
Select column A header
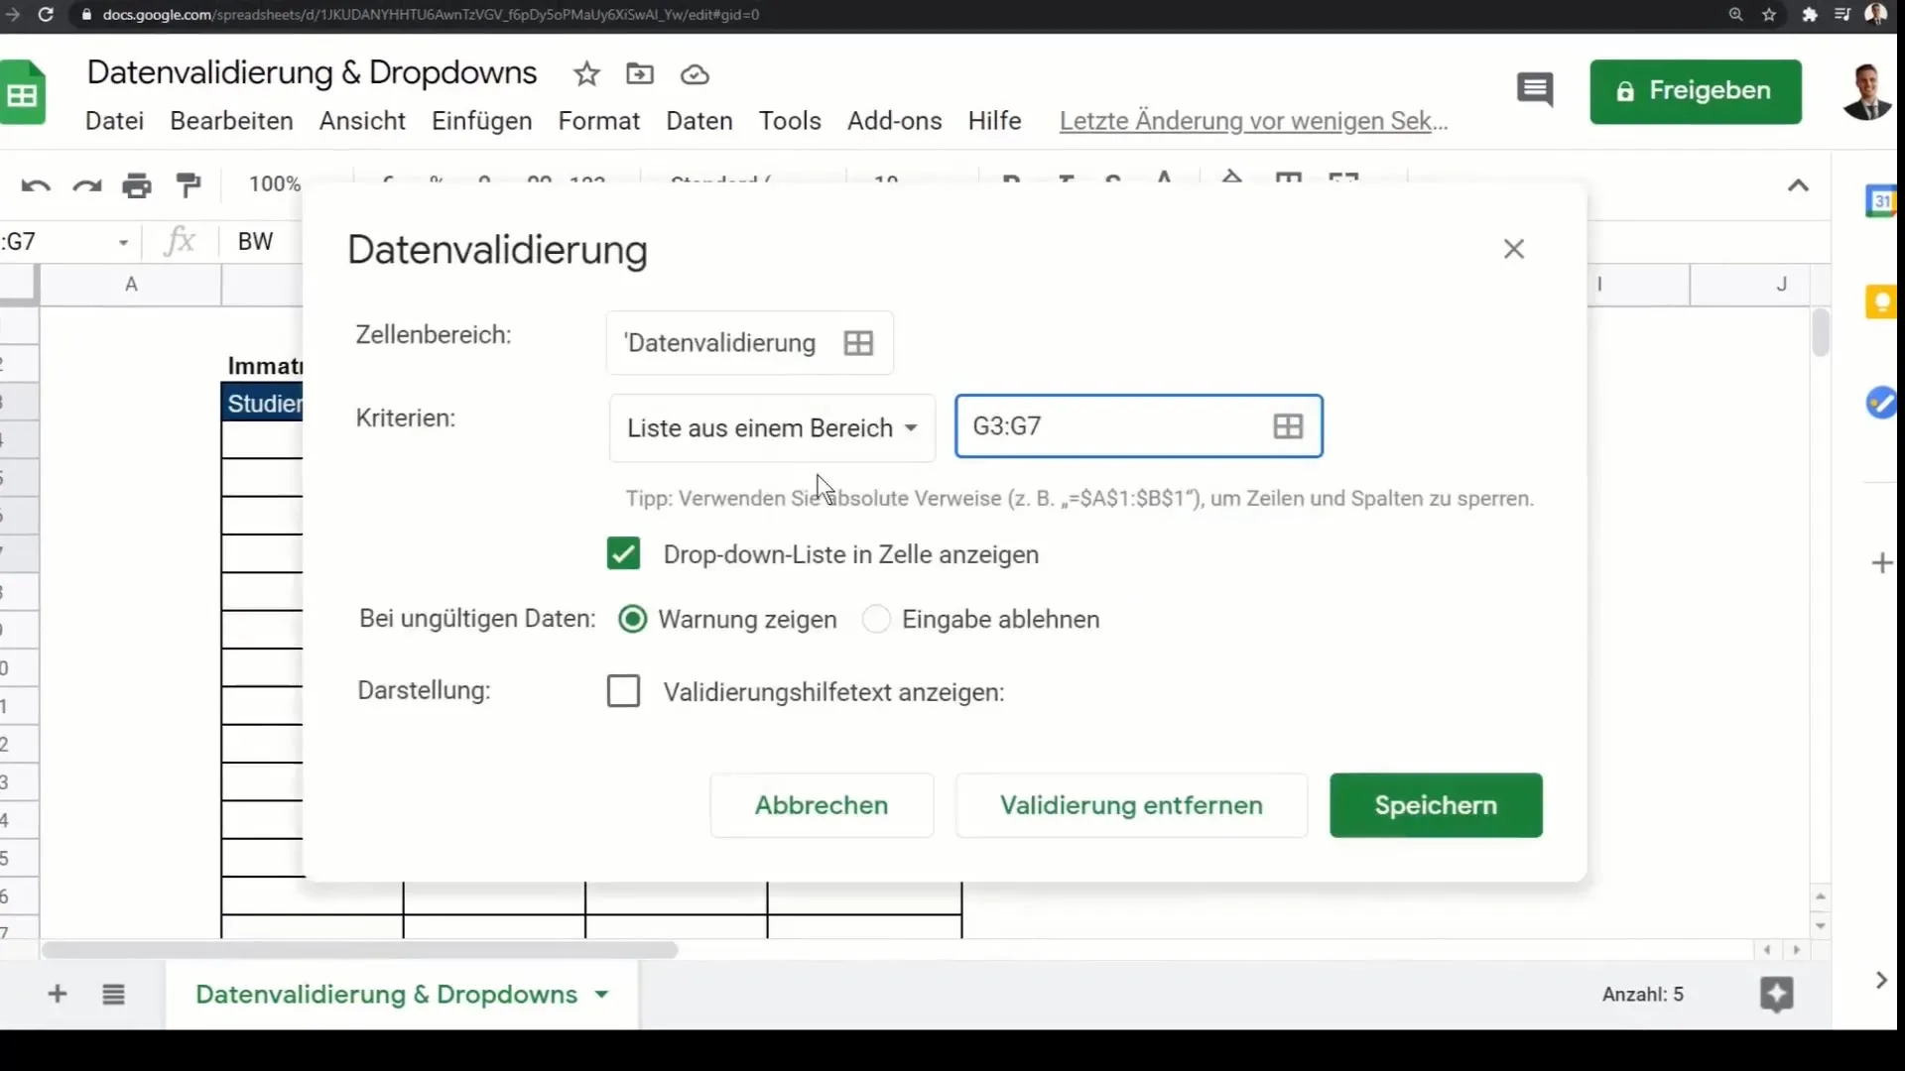click(x=130, y=285)
